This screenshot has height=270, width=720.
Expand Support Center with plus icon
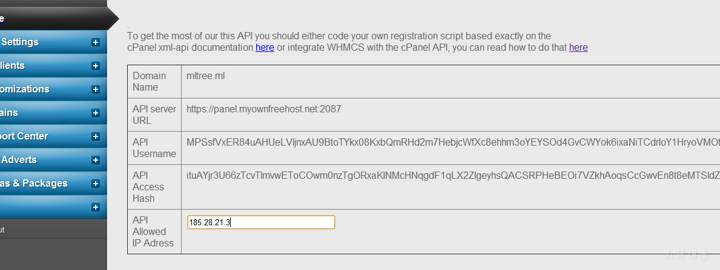click(x=96, y=136)
